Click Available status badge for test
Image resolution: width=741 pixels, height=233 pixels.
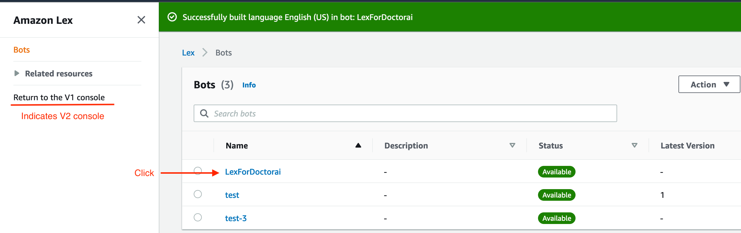[557, 195]
